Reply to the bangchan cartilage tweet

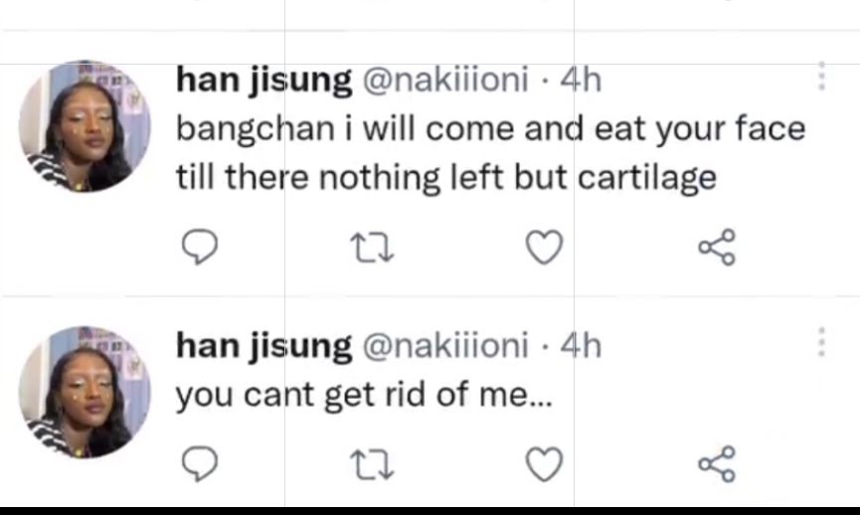point(200,248)
